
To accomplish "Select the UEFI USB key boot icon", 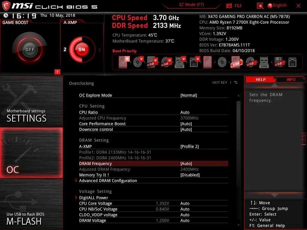I will click(x=180, y=62).
